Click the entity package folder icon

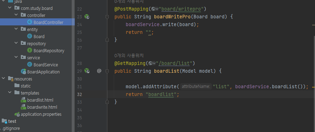[x=23, y=29]
